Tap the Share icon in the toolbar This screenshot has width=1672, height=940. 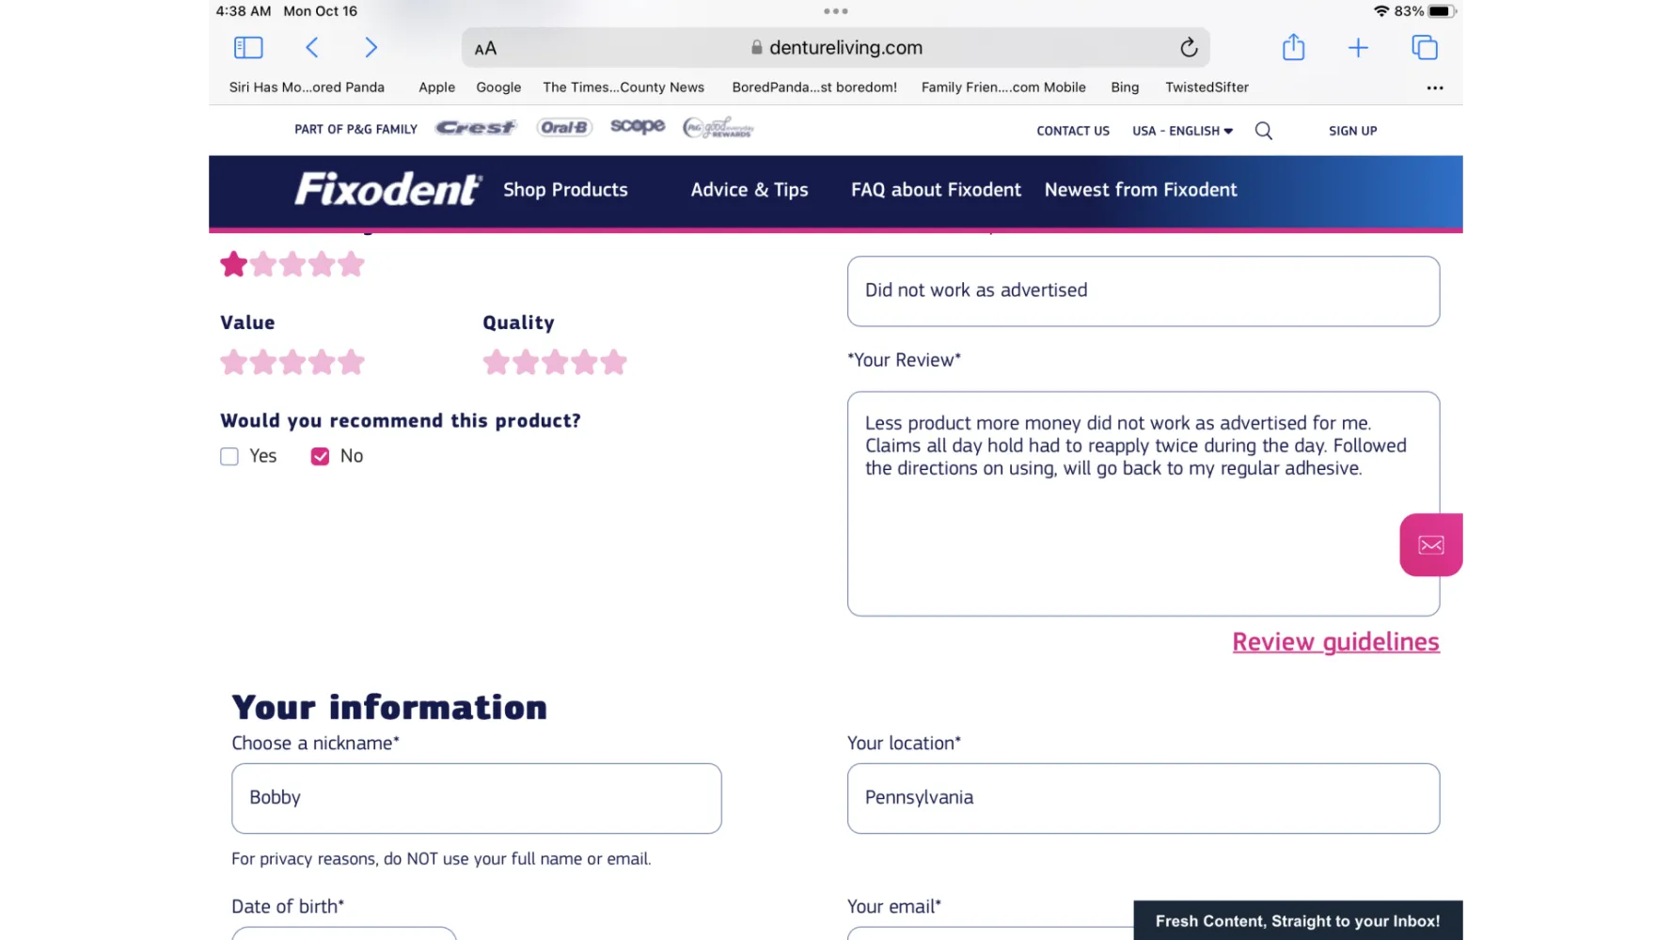tap(1293, 47)
